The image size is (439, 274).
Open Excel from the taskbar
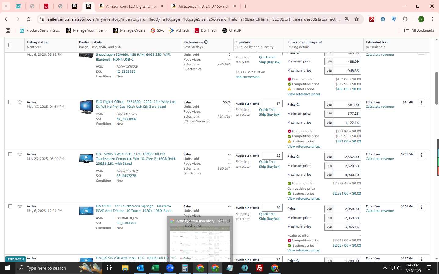[x=155, y=268]
